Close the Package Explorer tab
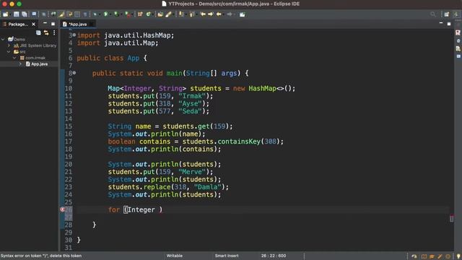 (x=33, y=24)
